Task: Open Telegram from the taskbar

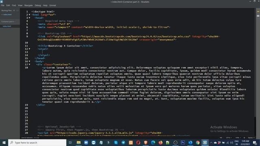Action: [x=123, y=142]
